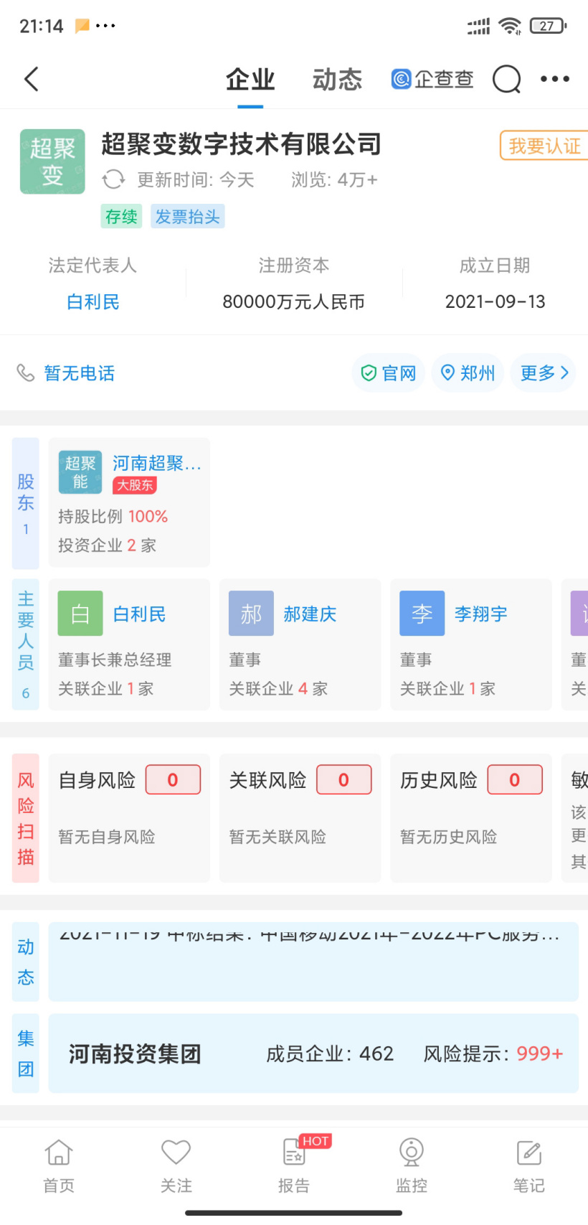Tap the 超聚变 company logo thumbnail
588x1225 pixels.
click(52, 161)
